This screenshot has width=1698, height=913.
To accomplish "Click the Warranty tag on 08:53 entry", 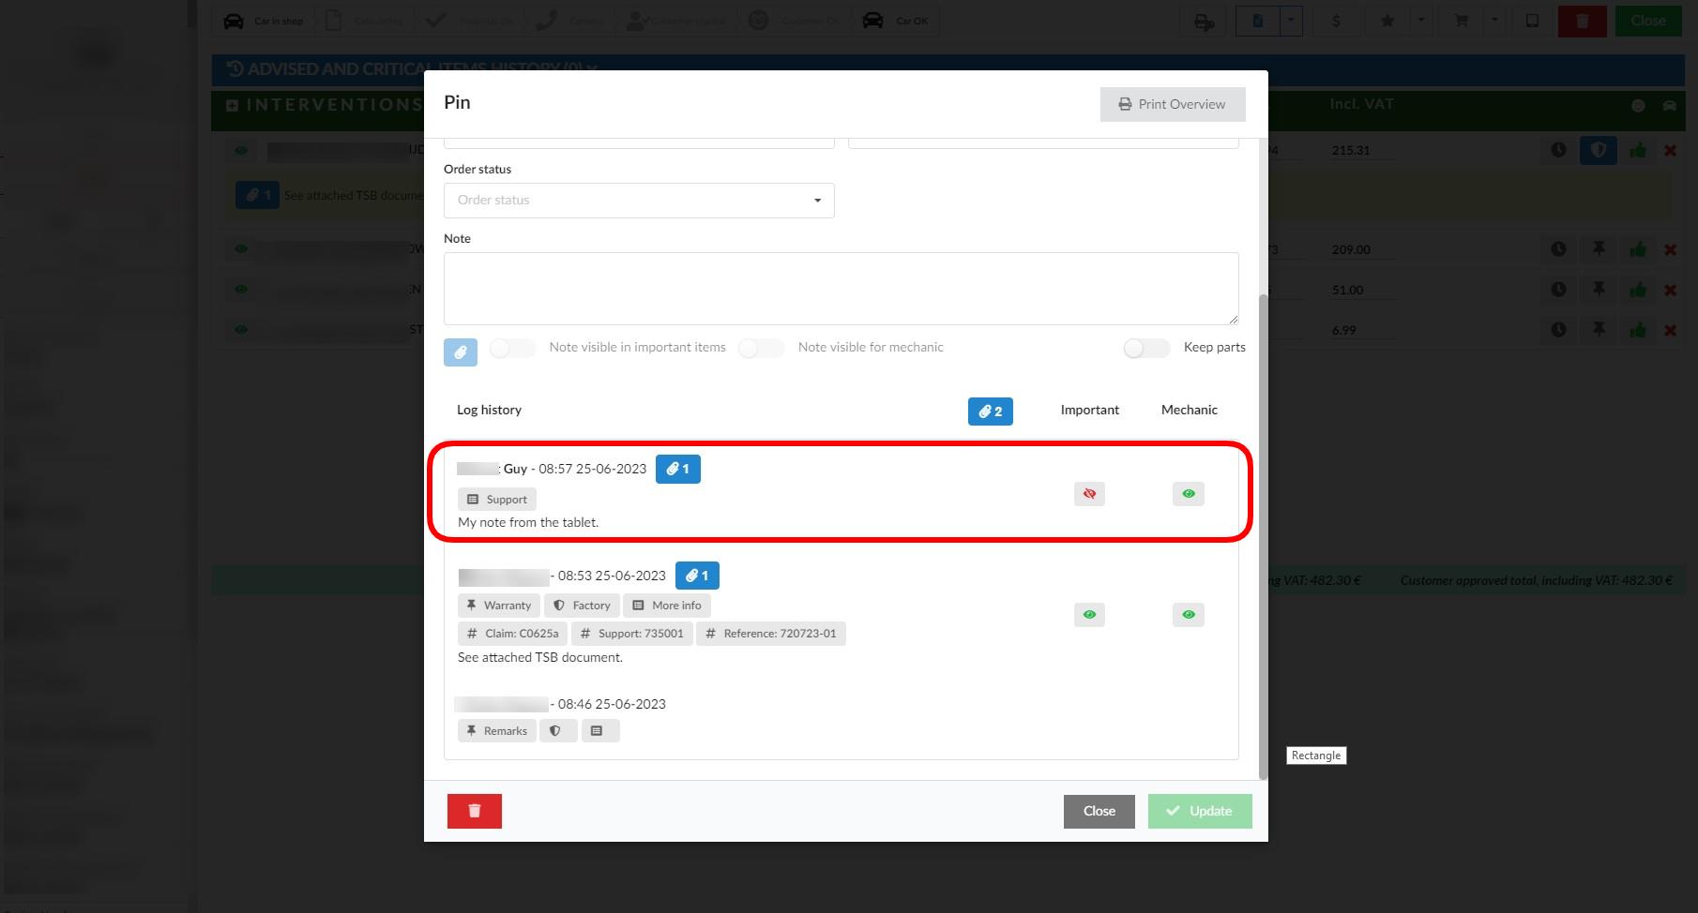I will tap(499, 606).
